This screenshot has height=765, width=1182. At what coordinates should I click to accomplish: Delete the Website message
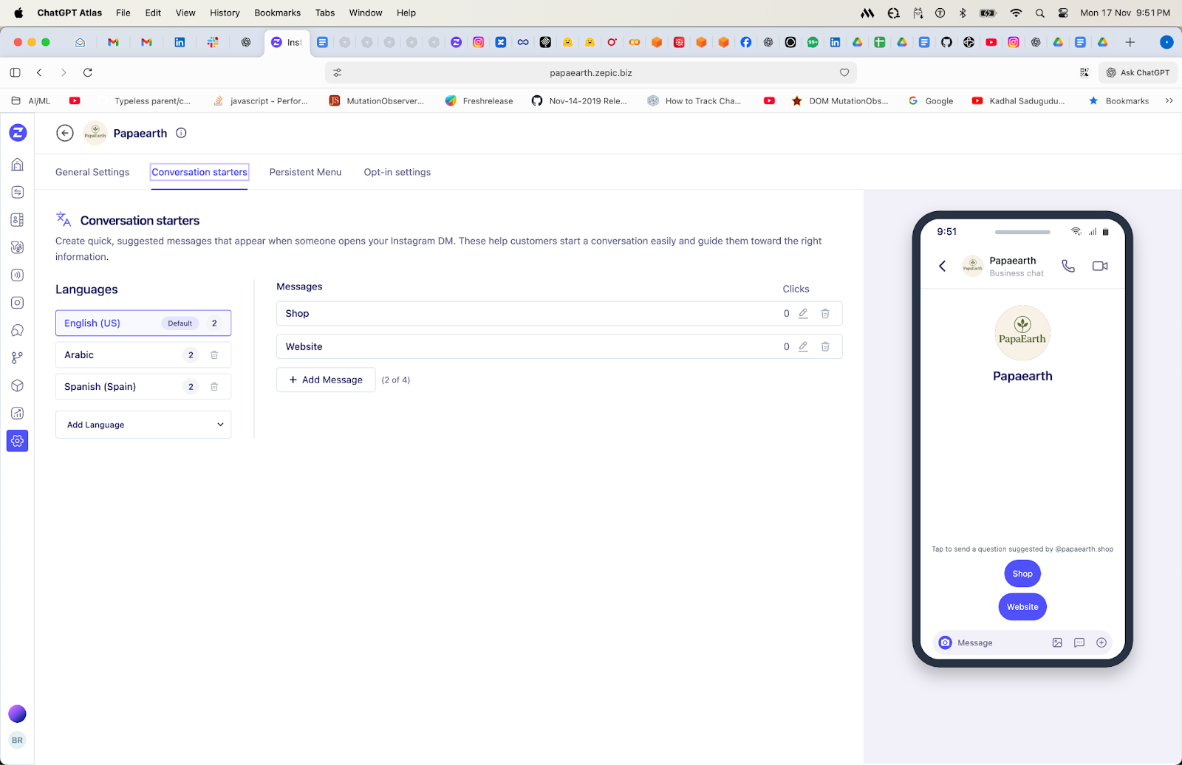(825, 346)
